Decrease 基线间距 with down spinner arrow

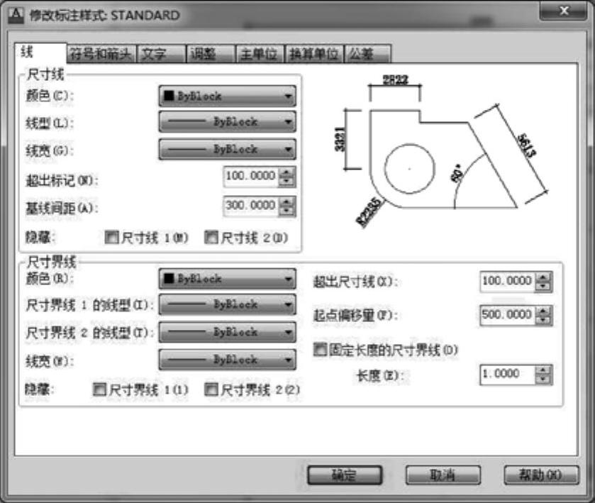pos(287,211)
